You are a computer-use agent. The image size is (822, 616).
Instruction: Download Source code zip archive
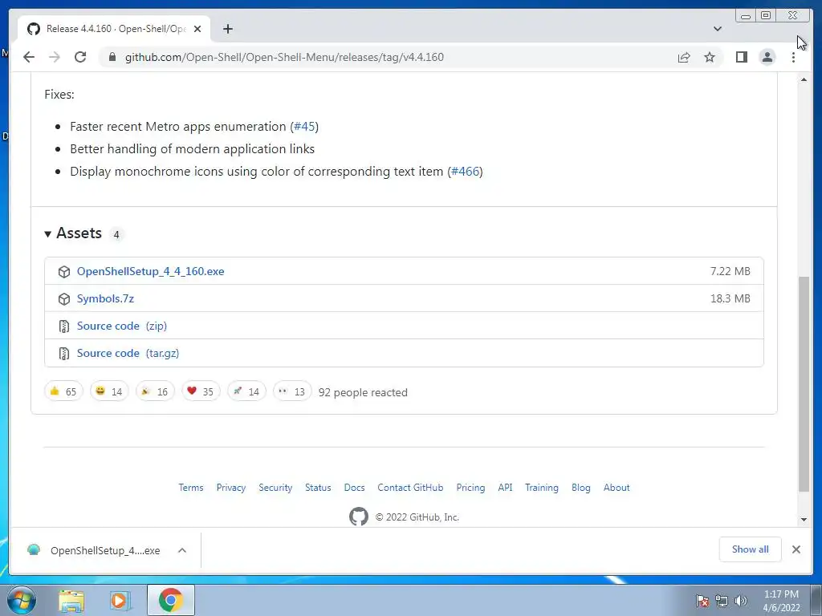pos(122,326)
